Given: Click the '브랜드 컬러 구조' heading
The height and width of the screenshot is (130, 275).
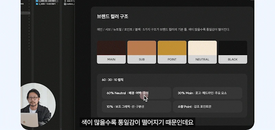Looking at the screenshot, I should (x=113, y=16).
